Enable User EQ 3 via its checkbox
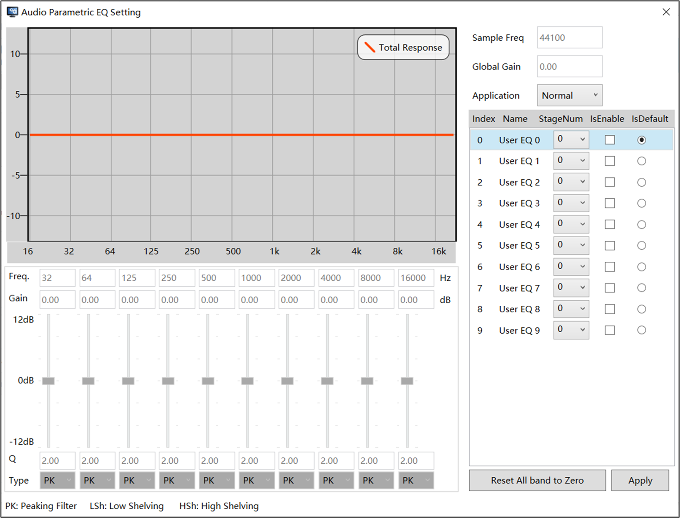Screen dimensions: 680x518 pyautogui.click(x=610, y=203)
